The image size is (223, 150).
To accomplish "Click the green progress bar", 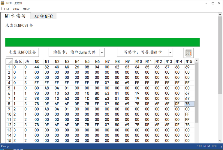I will (x=102, y=42).
